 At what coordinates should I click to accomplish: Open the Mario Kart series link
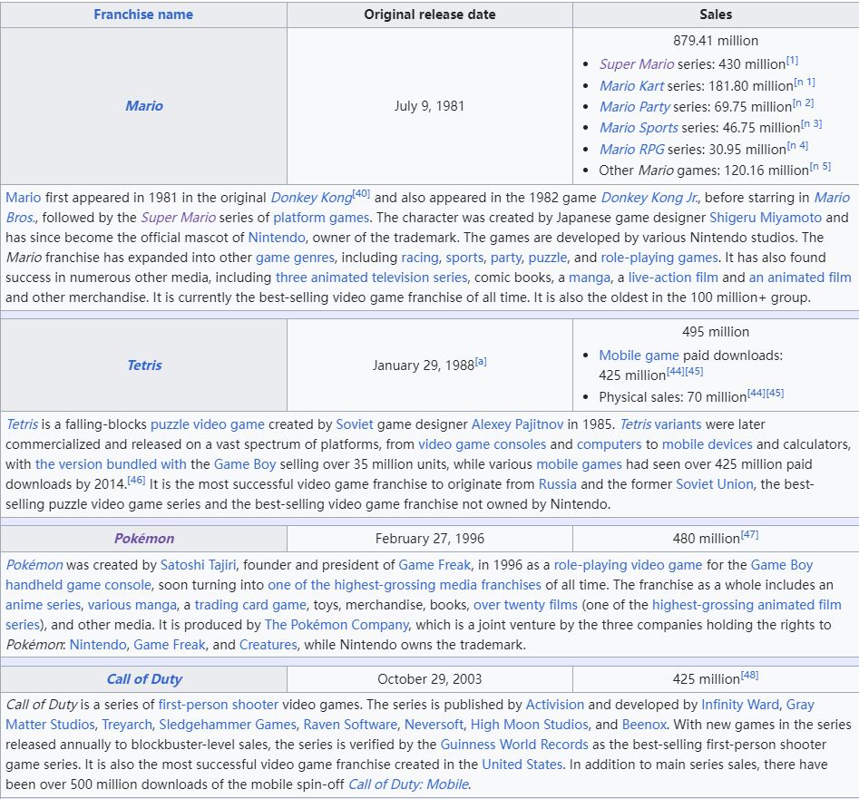tap(631, 86)
